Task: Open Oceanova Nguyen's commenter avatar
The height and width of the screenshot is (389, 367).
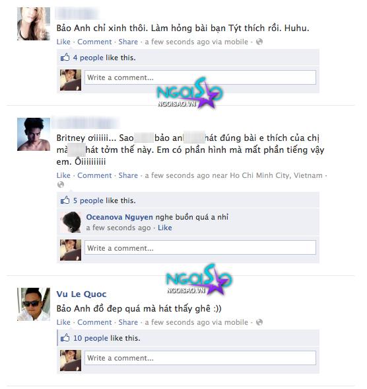Action: [71, 222]
